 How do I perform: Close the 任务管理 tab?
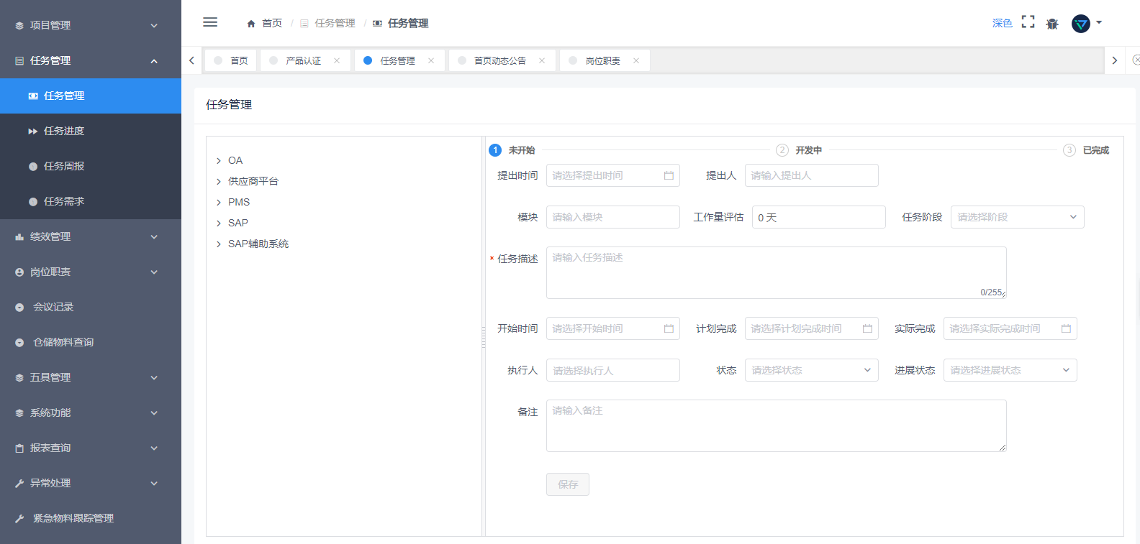click(x=431, y=60)
